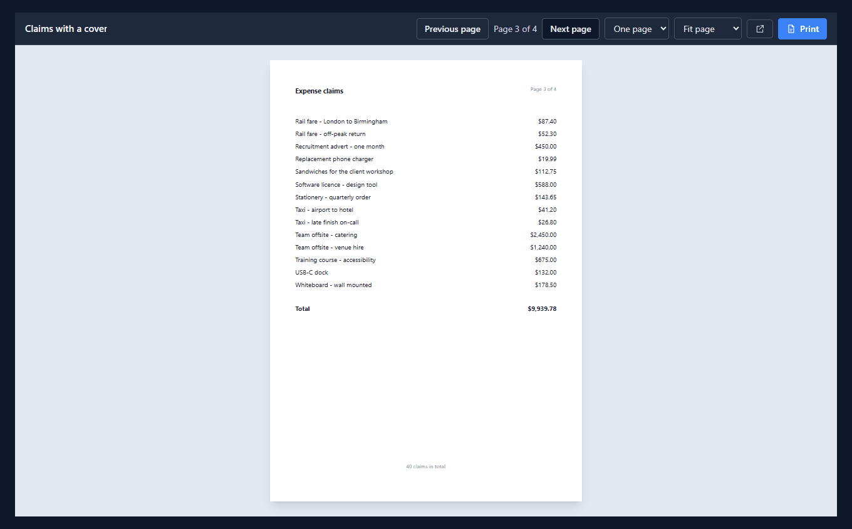The height and width of the screenshot is (529, 852).
Task: Go to the Previous page
Action: 452,29
